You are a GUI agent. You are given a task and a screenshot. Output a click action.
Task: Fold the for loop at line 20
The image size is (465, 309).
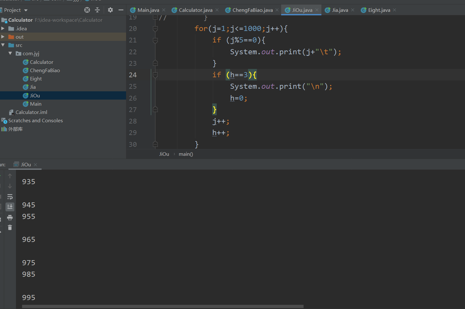[155, 29]
